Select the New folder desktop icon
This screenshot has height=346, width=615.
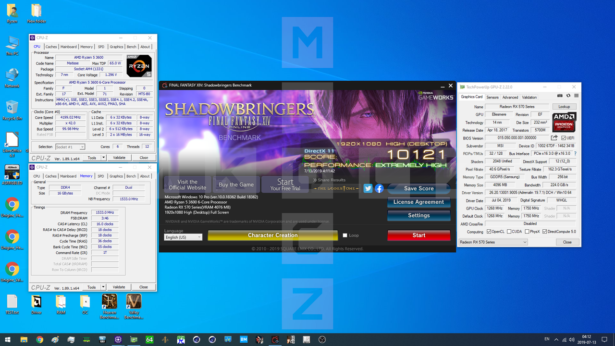[37, 13]
